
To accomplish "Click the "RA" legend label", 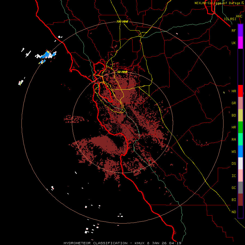I will 234,140.
